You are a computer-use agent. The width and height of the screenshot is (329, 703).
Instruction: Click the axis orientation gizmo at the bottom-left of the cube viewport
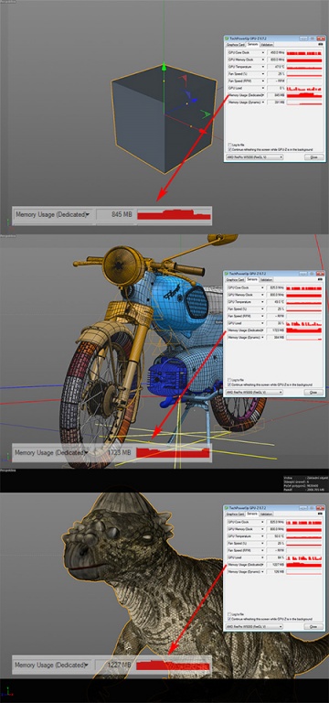pos(8,222)
